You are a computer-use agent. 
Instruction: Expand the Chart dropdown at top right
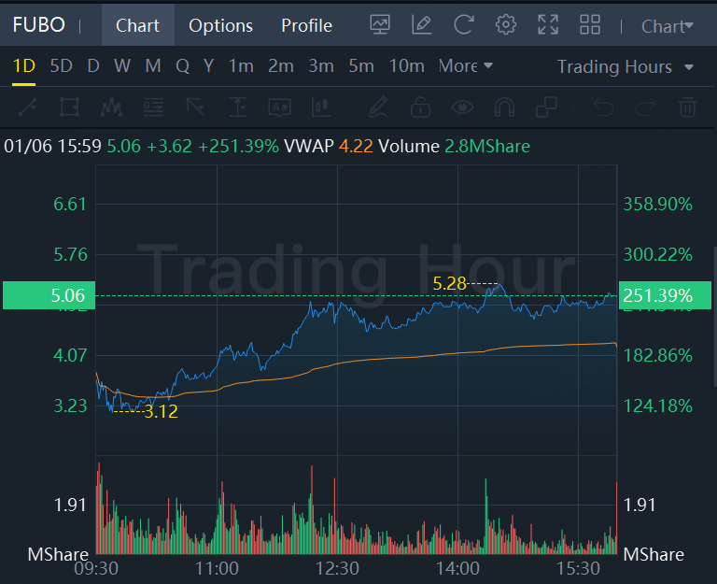[667, 26]
